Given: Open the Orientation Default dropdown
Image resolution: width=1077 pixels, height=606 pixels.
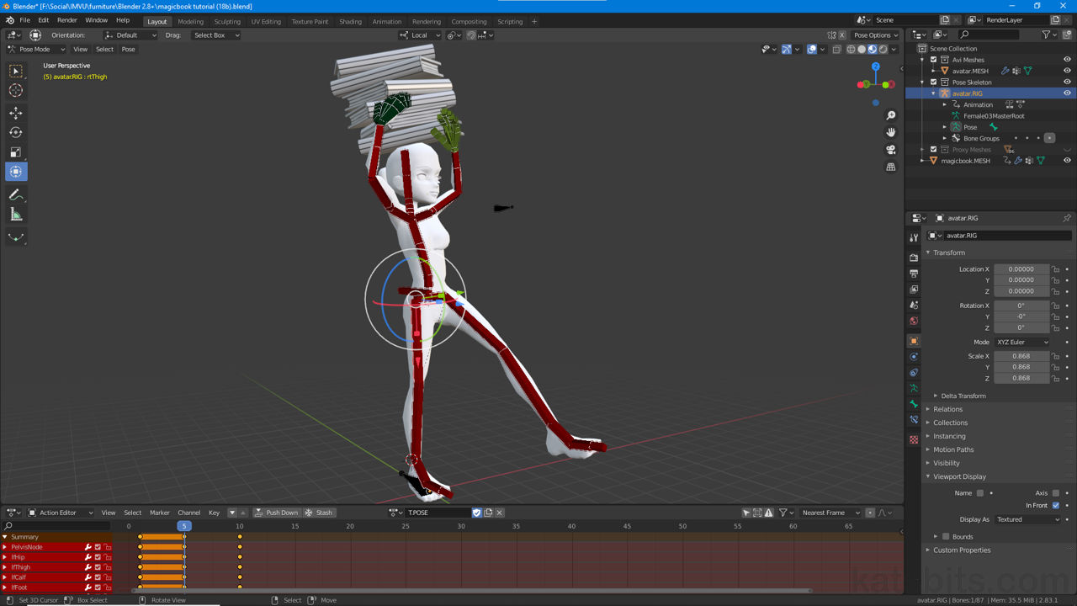Looking at the screenshot, I should pyautogui.click(x=130, y=35).
